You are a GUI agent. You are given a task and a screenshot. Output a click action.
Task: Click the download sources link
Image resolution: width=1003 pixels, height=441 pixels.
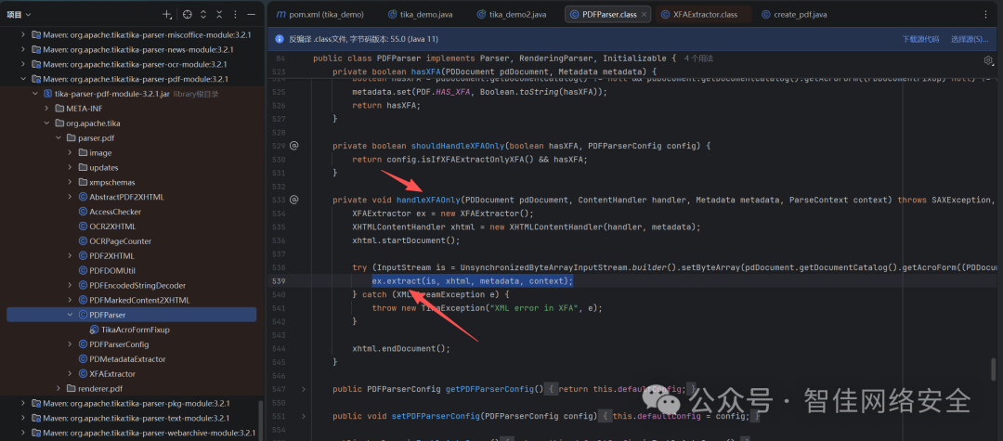(920, 39)
